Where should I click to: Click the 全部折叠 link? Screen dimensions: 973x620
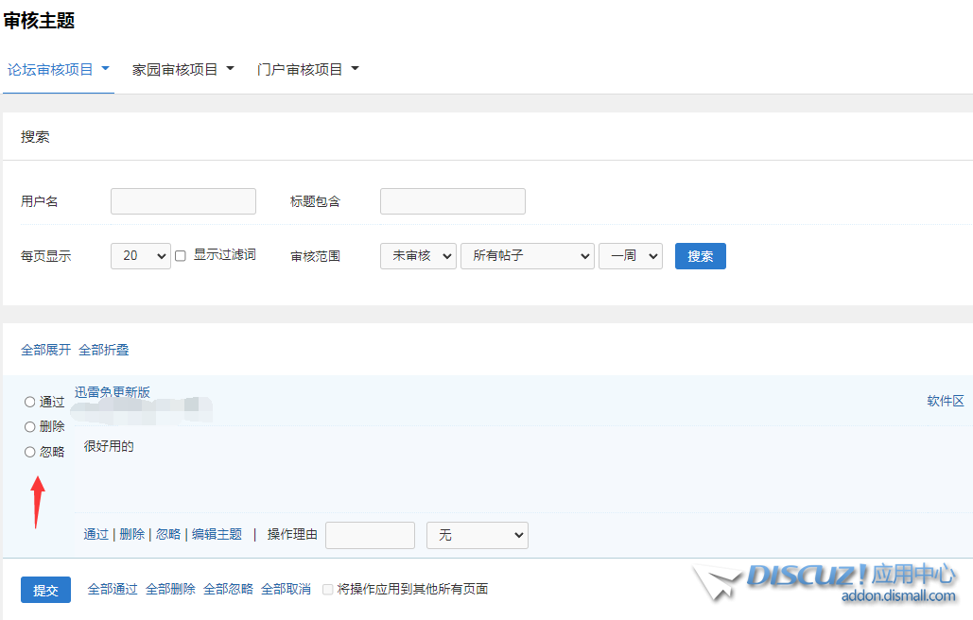click(104, 350)
